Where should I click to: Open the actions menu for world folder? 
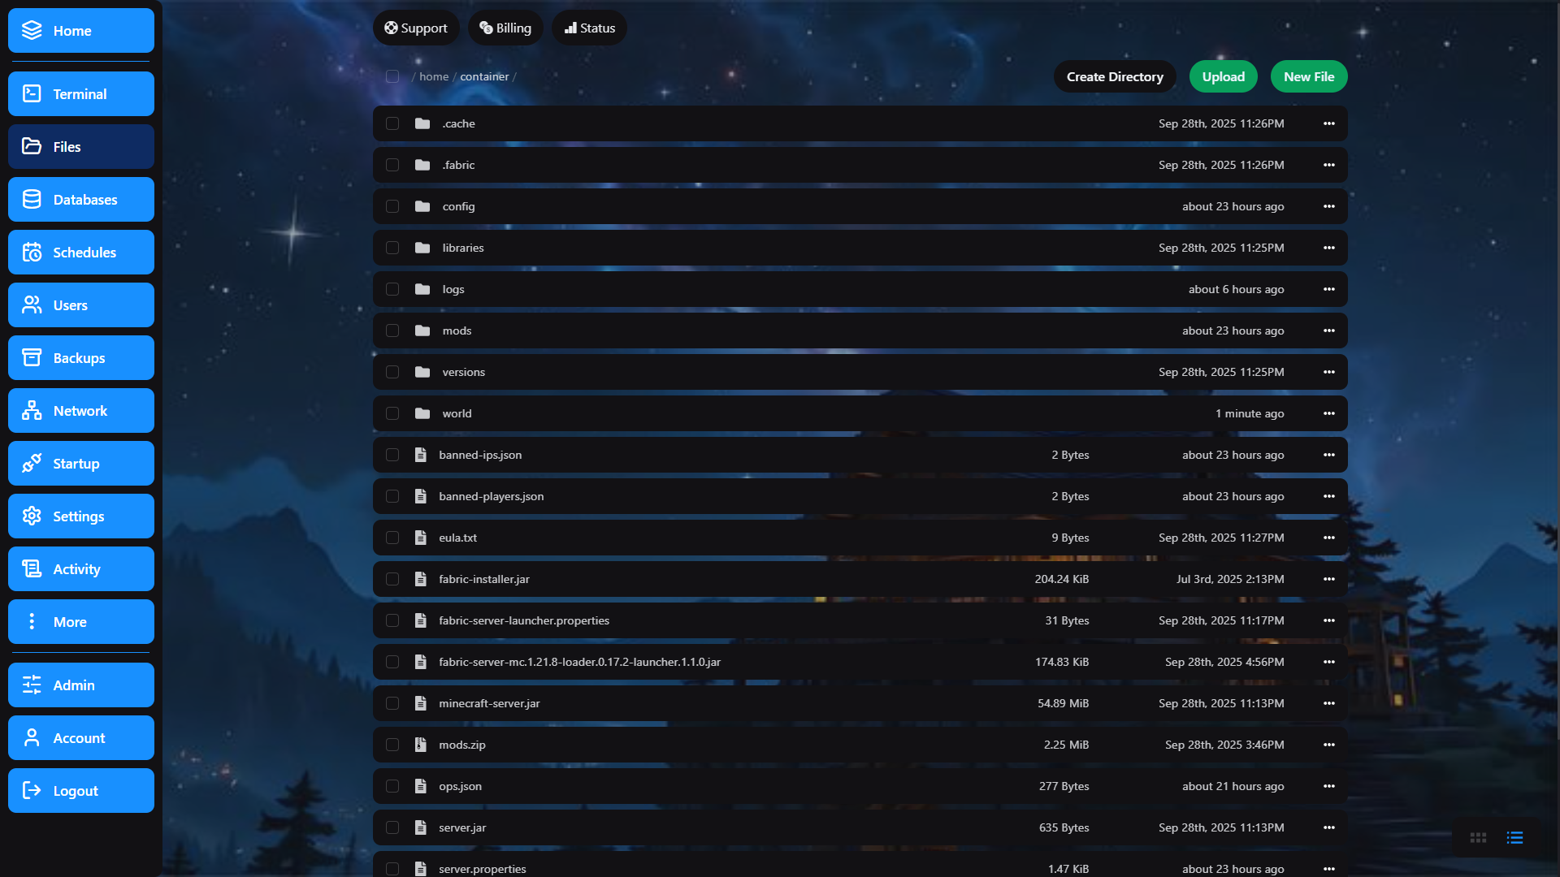pos(1328,413)
